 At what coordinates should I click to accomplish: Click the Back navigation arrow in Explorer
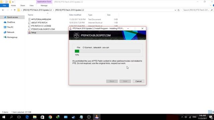coord(3,10)
